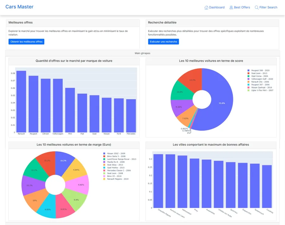Select the orange 10% margin pie slice
Image resolution: width=285 pixels, height=225 pixels.
(35, 200)
